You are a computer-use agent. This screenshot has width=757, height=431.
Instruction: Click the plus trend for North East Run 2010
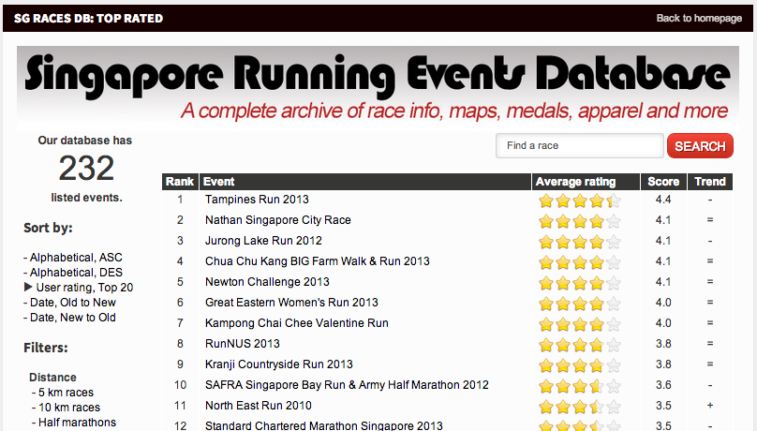(x=710, y=406)
